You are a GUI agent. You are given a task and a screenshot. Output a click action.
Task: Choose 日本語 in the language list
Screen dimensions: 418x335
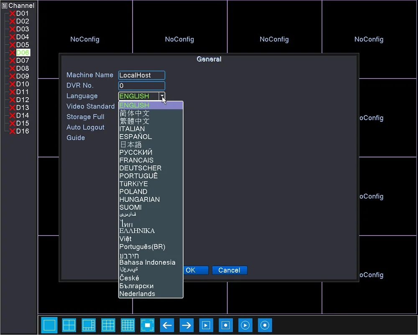[150, 144]
